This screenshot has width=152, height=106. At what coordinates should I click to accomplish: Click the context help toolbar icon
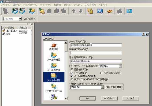coord(129,11)
